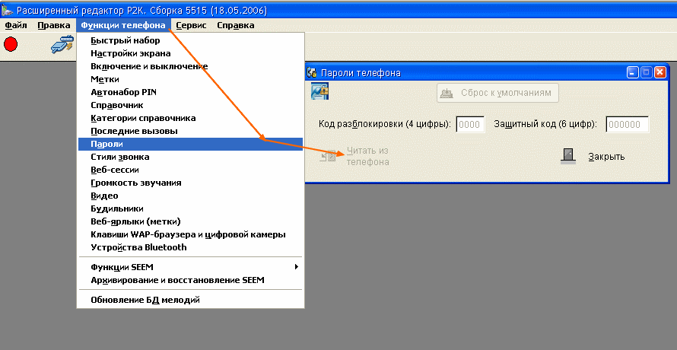
Task: Open the Правка menu
Action: click(54, 25)
